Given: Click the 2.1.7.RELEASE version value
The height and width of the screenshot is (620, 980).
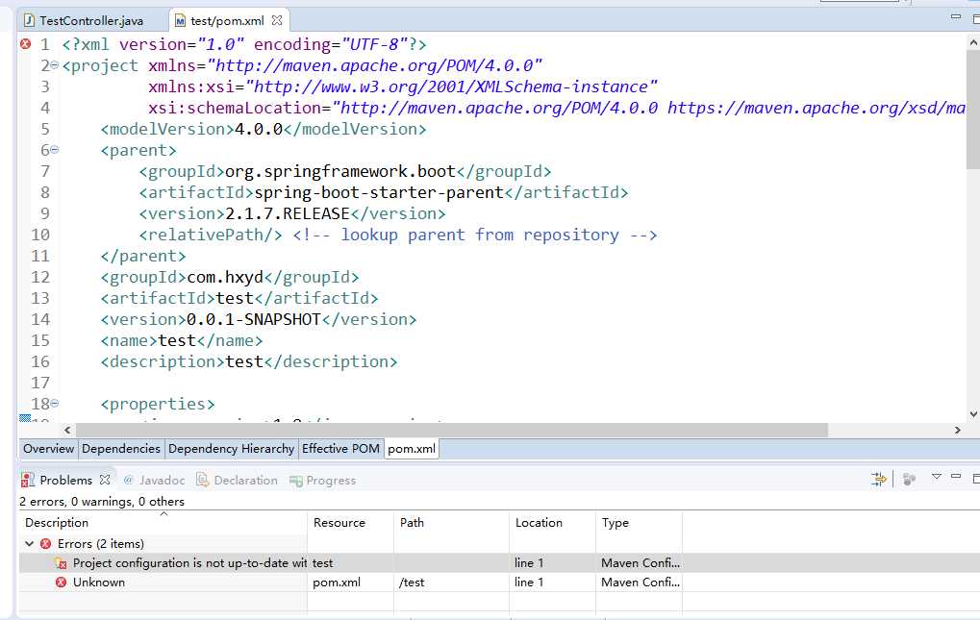Looking at the screenshot, I should [x=288, y=213].
